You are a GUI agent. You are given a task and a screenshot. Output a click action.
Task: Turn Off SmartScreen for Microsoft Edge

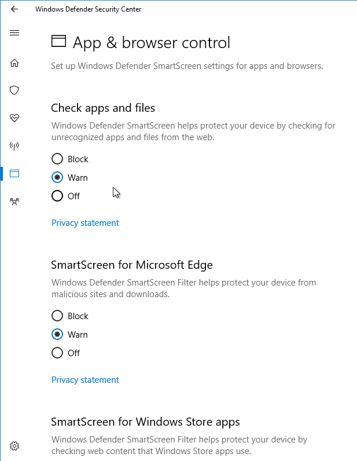[66, 353]
